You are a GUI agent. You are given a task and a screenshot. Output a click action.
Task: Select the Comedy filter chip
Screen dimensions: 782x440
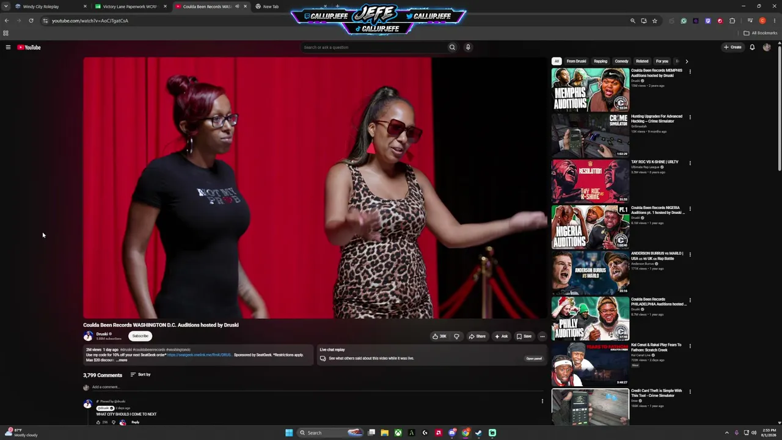tap(621, 61)
